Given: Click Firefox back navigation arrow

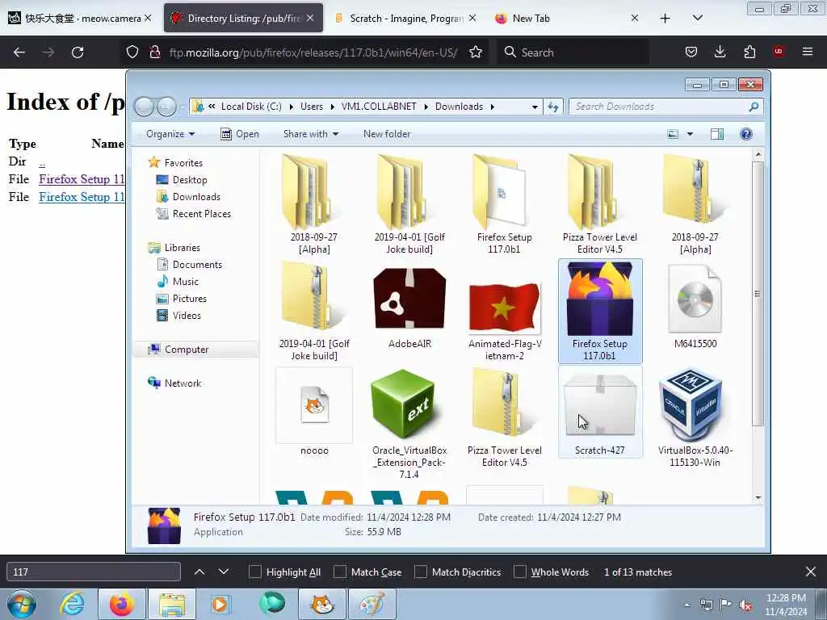Looking at the screenshot, I should 19,52.
